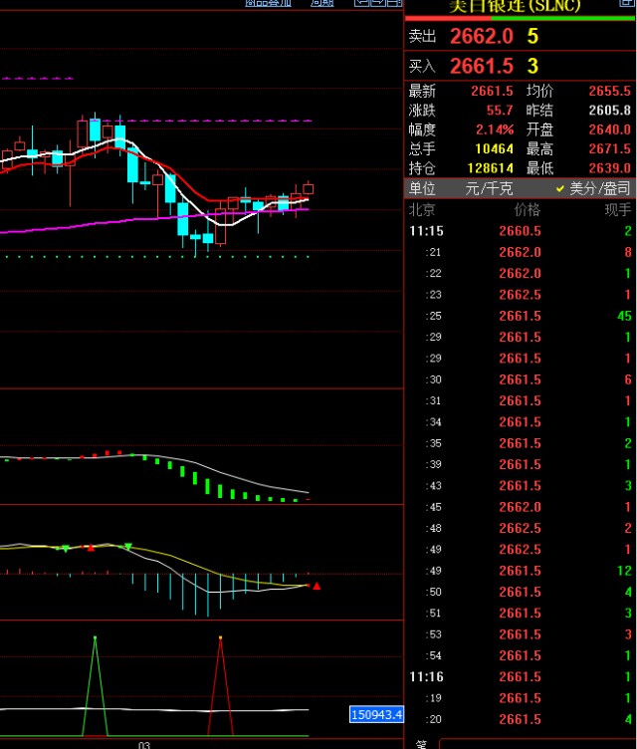Select the 美分/盎司 unit option
The height and width of the screenshot is (749, 637).
(599, 188)
